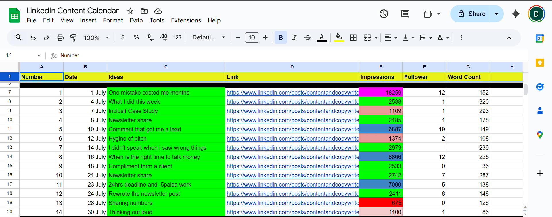Open Google Maps side panel
Viewport: 552px width, 217px height.
point(540,135)
